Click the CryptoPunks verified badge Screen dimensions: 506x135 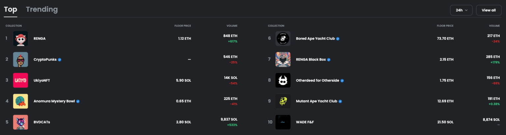(60, 60)
